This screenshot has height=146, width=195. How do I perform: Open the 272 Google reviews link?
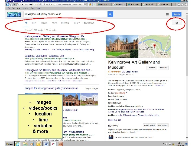click(130, 72)
